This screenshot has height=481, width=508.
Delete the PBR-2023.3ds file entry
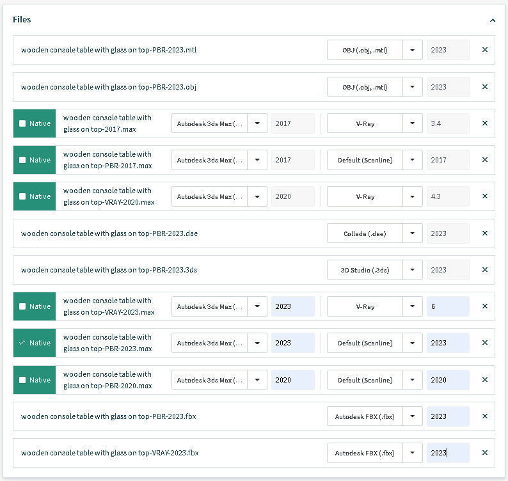tap(484, 270)
